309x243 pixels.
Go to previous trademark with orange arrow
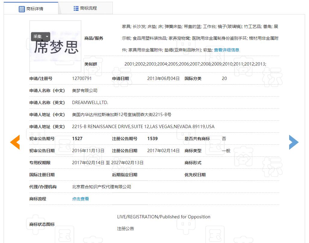pos(15,142)
